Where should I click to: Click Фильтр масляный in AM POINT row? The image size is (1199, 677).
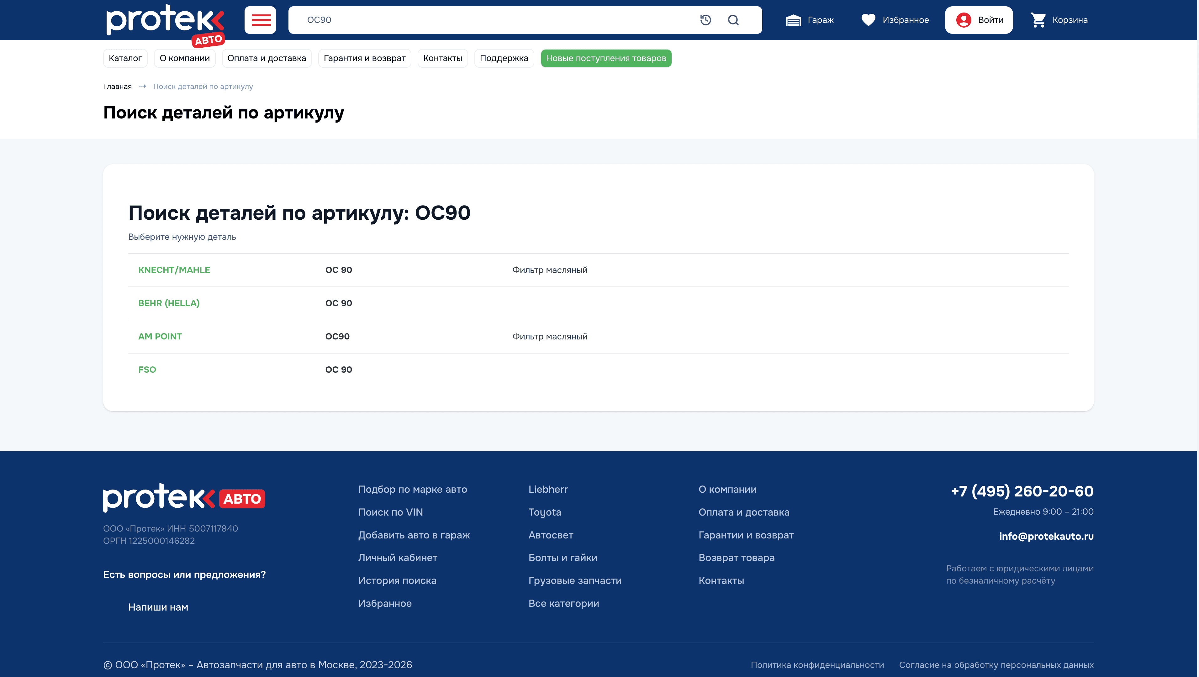[550, 336]
